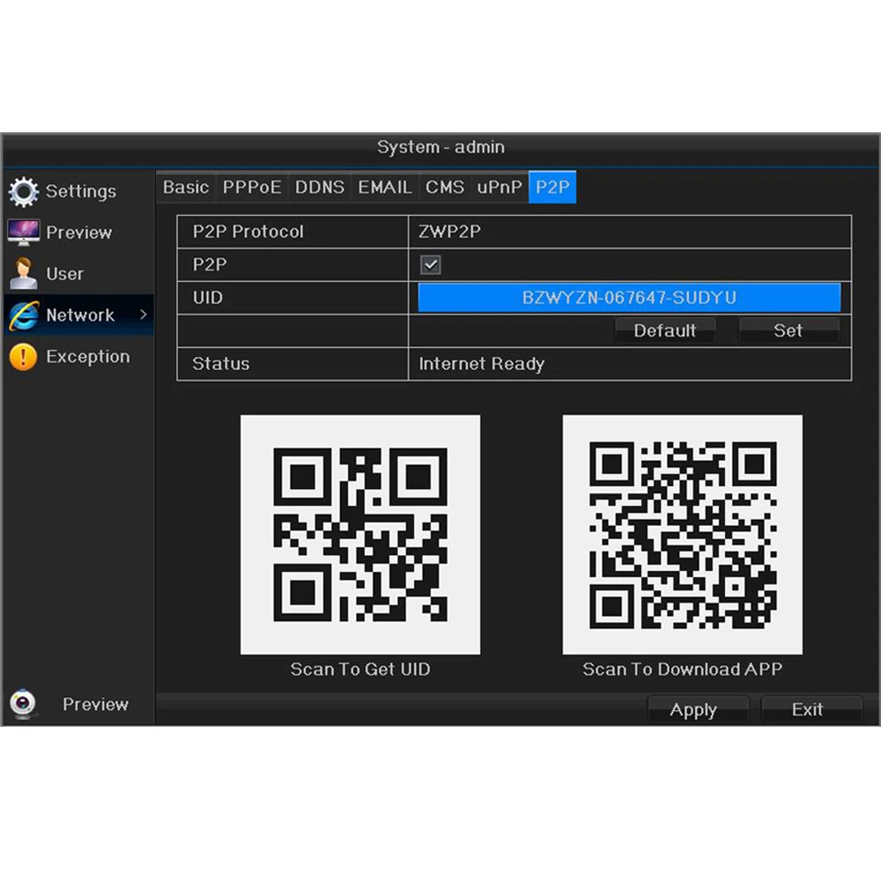Uncheck the P2P enable checkbox
This screenshot has height=881, width=881.
(431, 264)
